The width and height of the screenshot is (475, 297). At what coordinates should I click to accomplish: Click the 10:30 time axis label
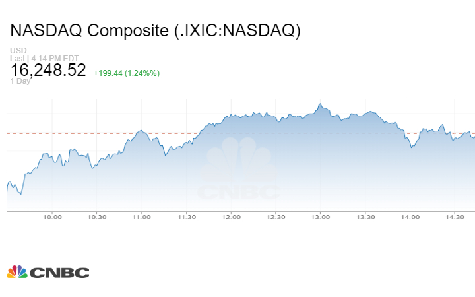tap(97, 217)
